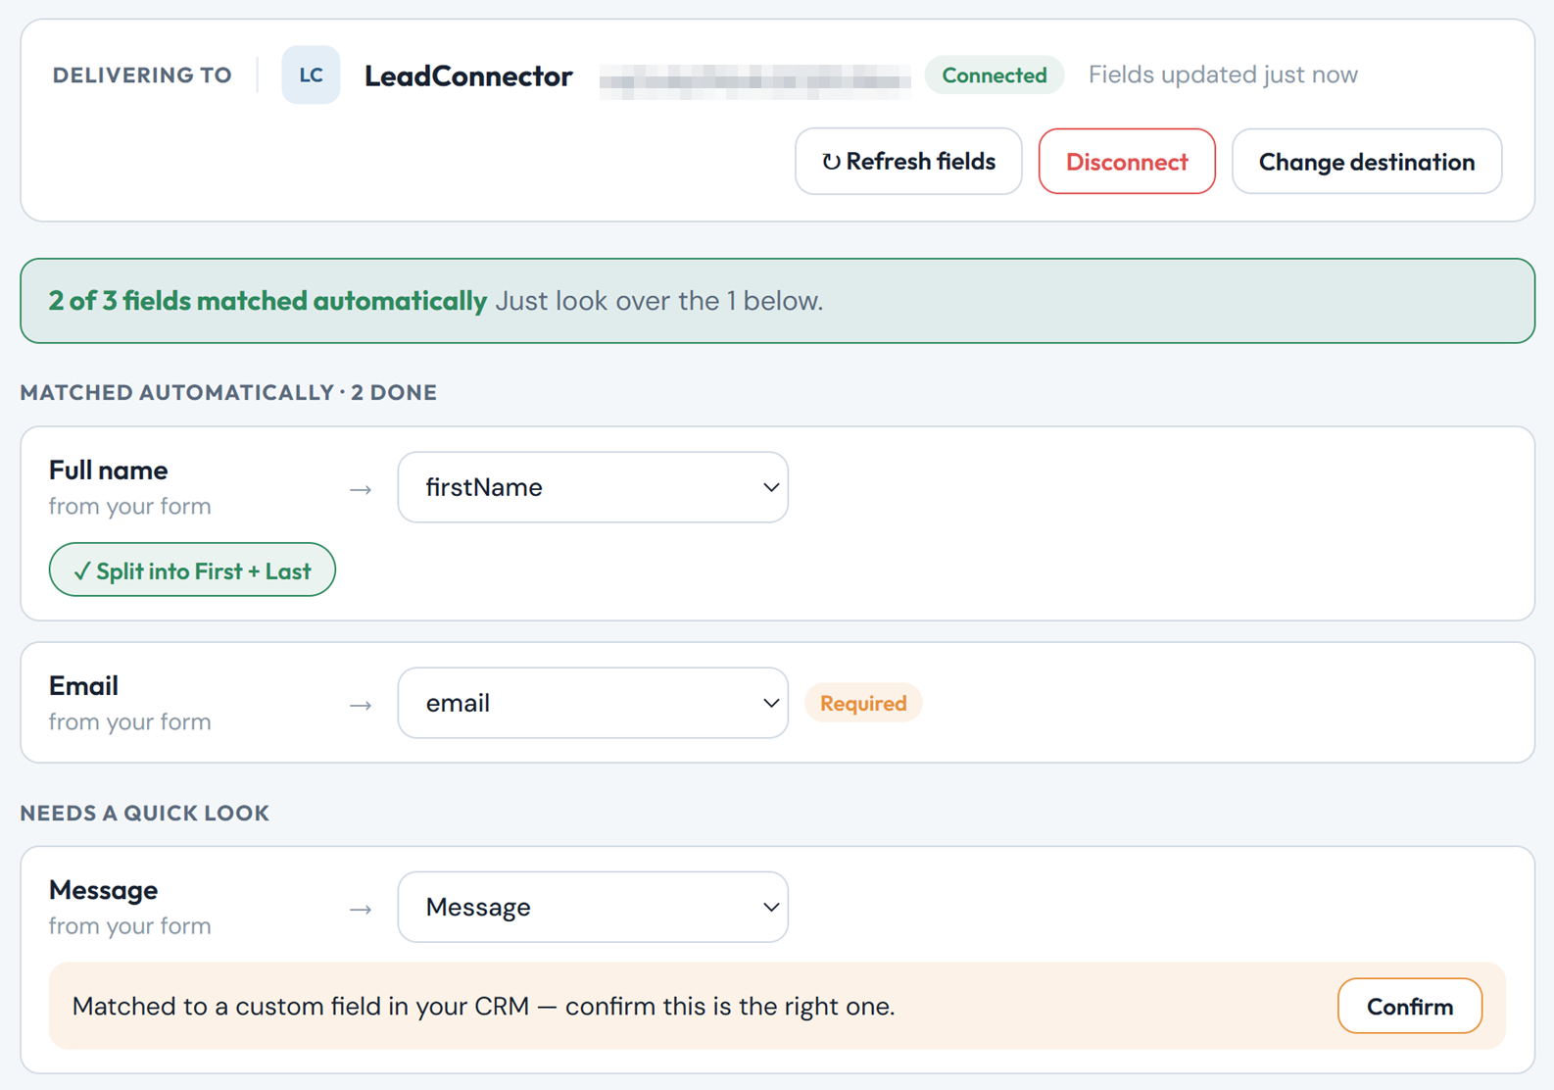Click the 'DELIVERING TO' label
Viewport: 1554px width, 1090px height.
click(142, 75)
